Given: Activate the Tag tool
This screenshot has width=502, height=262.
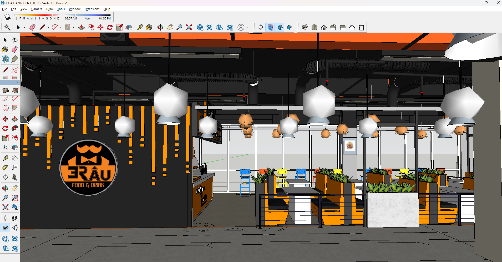Looking at the screenshot, I should click(x=15, y=59).
